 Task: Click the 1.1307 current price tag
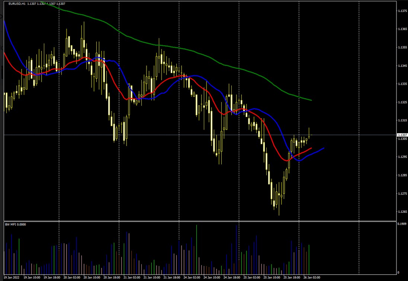pyautogui.click(x=402, y=135)
